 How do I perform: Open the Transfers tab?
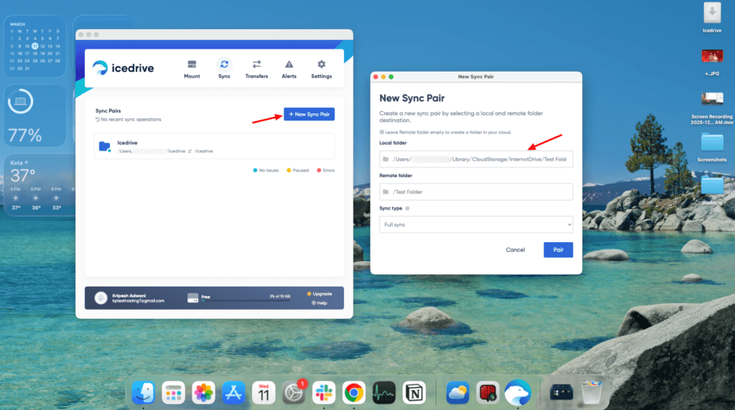[x=256, y=70]
